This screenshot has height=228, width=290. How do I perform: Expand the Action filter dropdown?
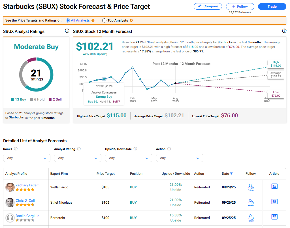[180, 158]
